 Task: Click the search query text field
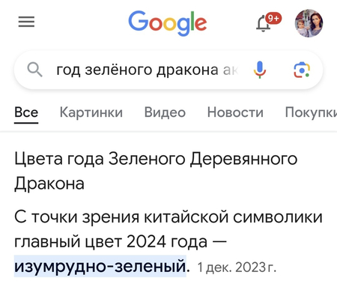[x=148, y=70]
